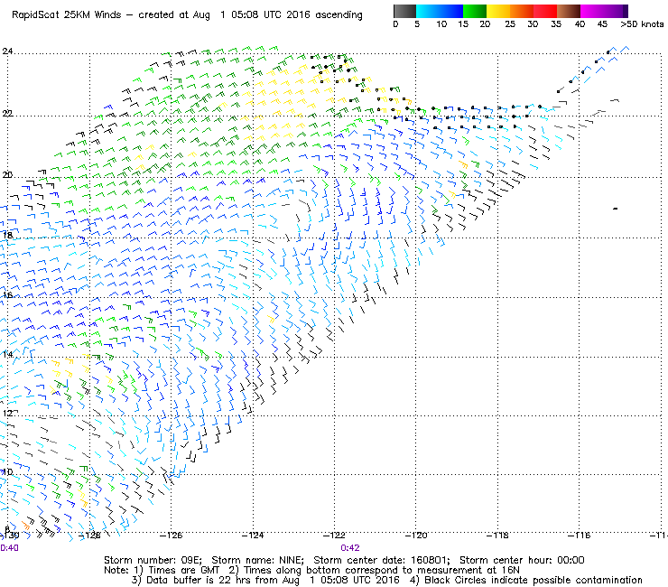668x587 pixels.
Task: Click the blue 10-15 knots legend color
Action: point(451,11)
